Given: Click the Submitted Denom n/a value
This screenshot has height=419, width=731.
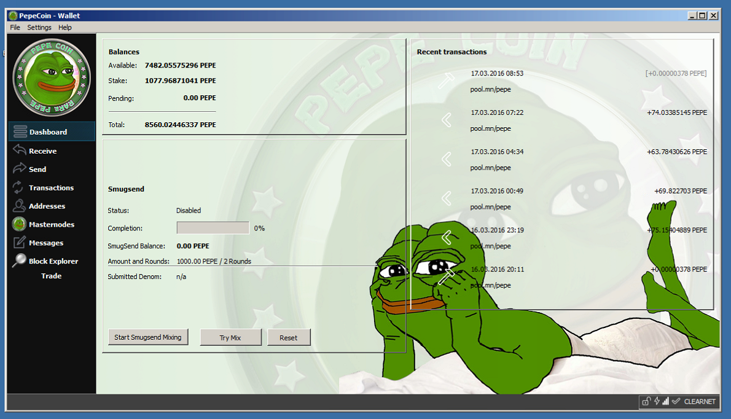Looking at the screenshot, I should [181, 277].
